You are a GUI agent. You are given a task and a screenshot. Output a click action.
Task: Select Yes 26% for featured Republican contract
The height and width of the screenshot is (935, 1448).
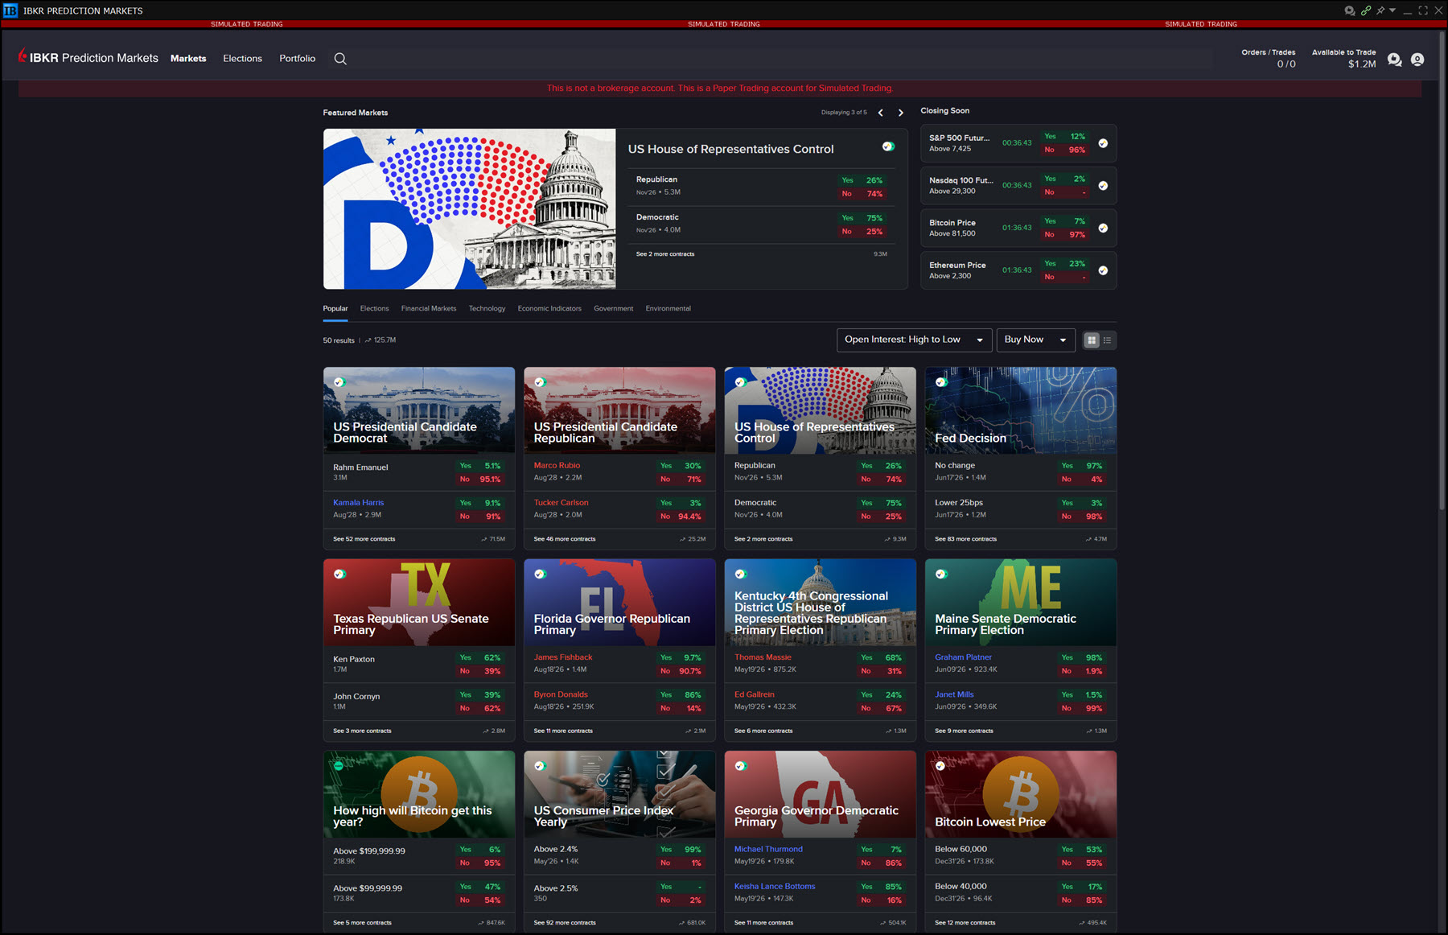click(862, 180)
